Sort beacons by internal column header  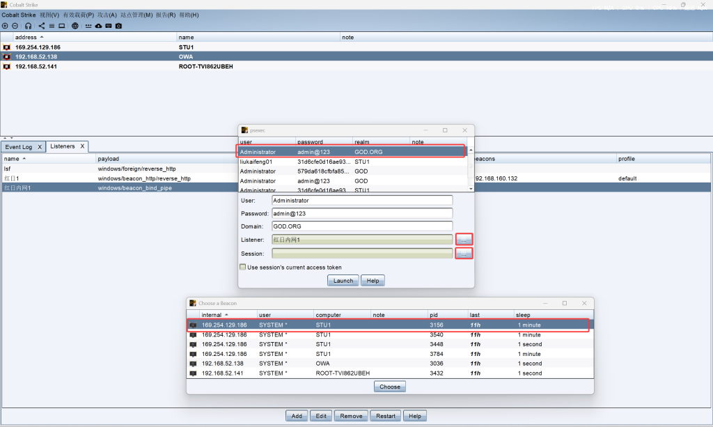[228, 315]
